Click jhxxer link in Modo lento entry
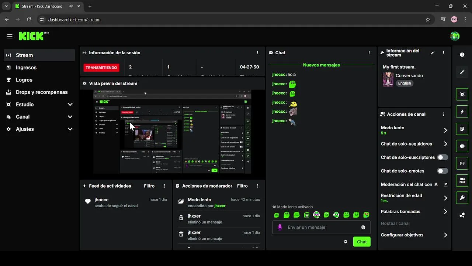 pos(220,206)
